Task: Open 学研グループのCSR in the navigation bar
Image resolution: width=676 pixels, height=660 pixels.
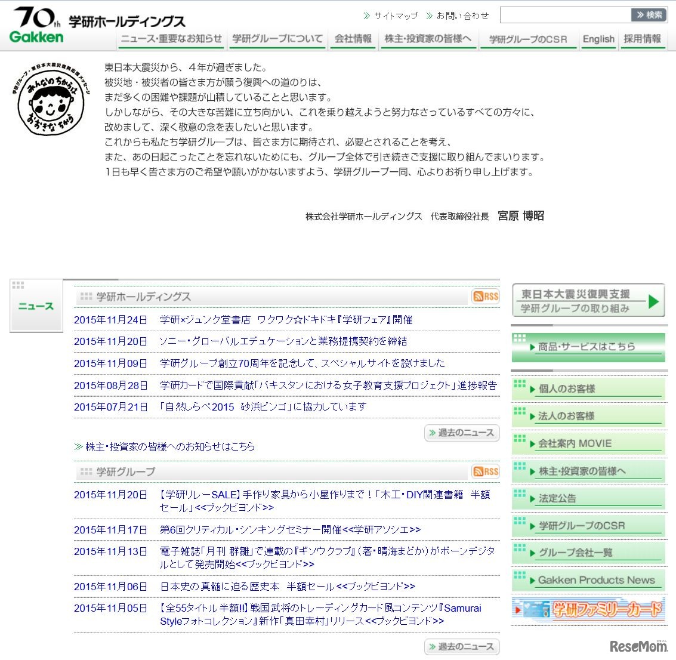Action: tap(529, 38)
